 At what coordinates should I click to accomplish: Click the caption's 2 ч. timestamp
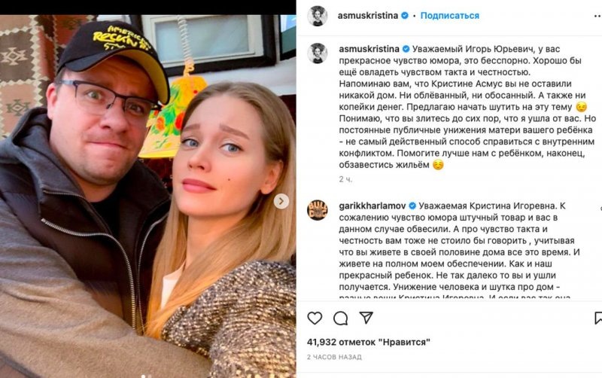tap(345, 179)
